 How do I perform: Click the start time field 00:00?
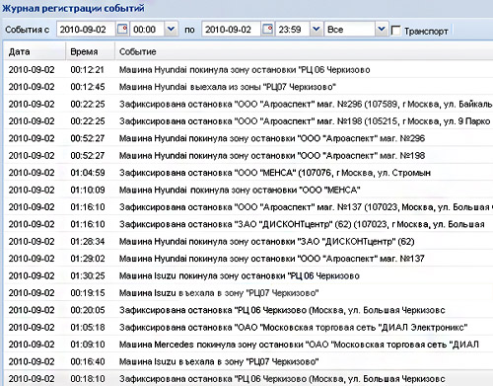(147, 30)
